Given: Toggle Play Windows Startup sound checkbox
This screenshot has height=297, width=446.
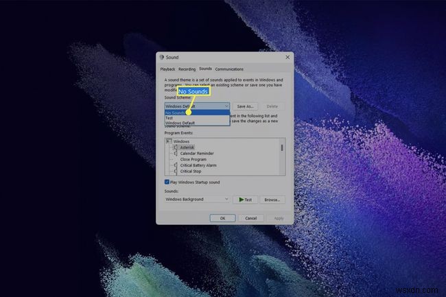Looking at the screenshot, I should [x=167, y=182].
